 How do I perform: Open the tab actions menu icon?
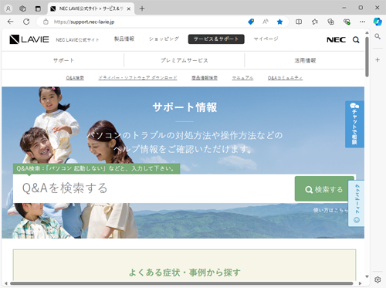(38, 8)
